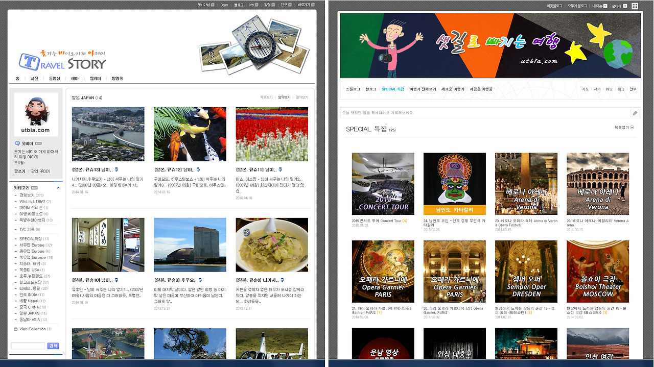654x367 pixels.
Task: Select the 서유럽 Europe (32) category
Action: click(36, 245)
